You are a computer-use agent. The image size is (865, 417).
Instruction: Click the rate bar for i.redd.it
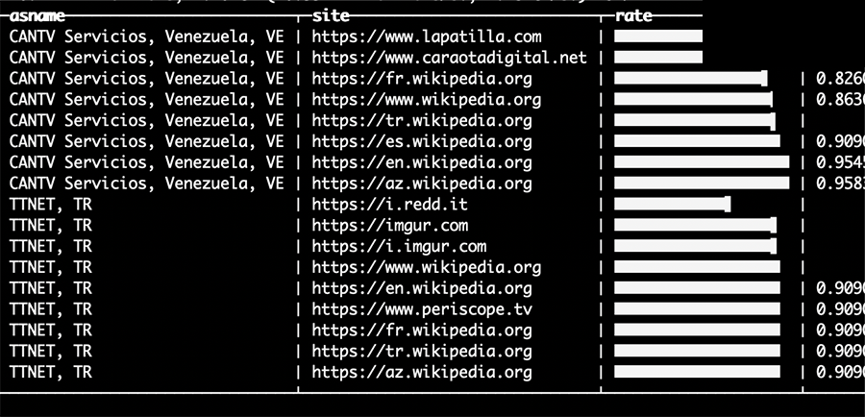click(x=673, y=205)
